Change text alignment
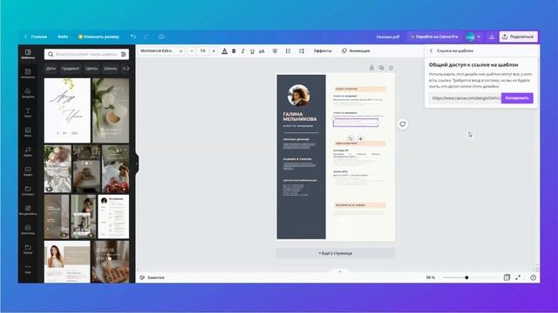Screen dimensions: 558x313 coord(275,51)
